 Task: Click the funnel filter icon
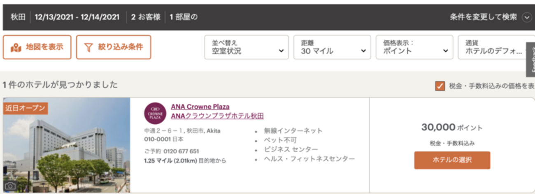[x=88, y=48]
